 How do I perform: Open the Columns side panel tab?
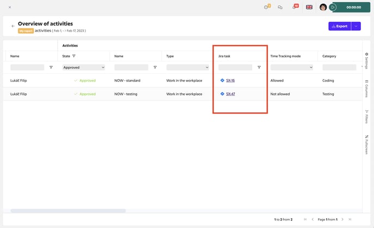(x=366, y=88)
